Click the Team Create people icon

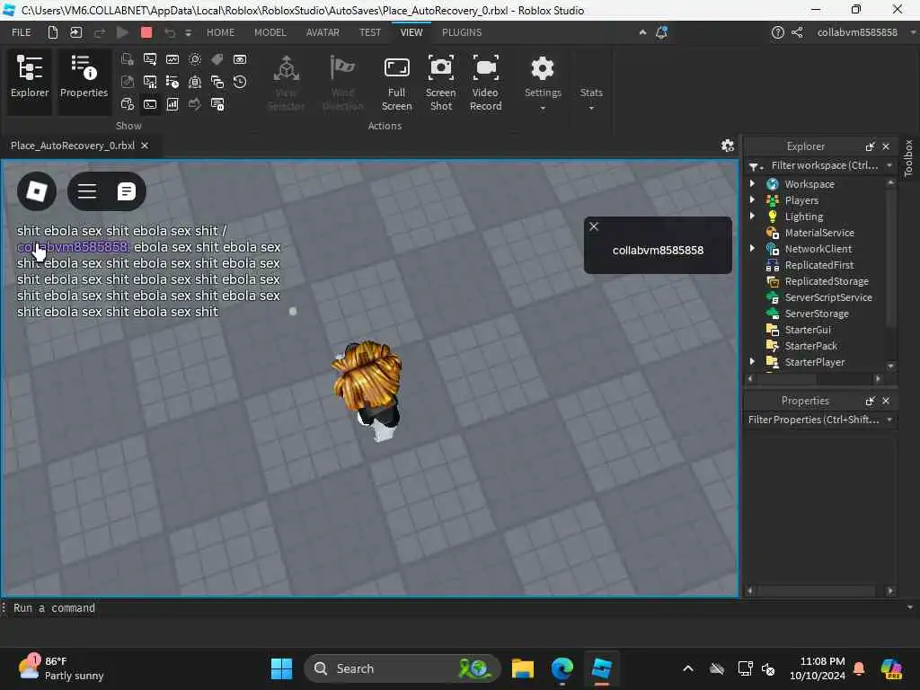point(195,82)
